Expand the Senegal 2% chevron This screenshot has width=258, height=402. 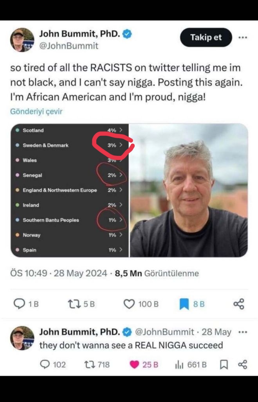[121, 175]
